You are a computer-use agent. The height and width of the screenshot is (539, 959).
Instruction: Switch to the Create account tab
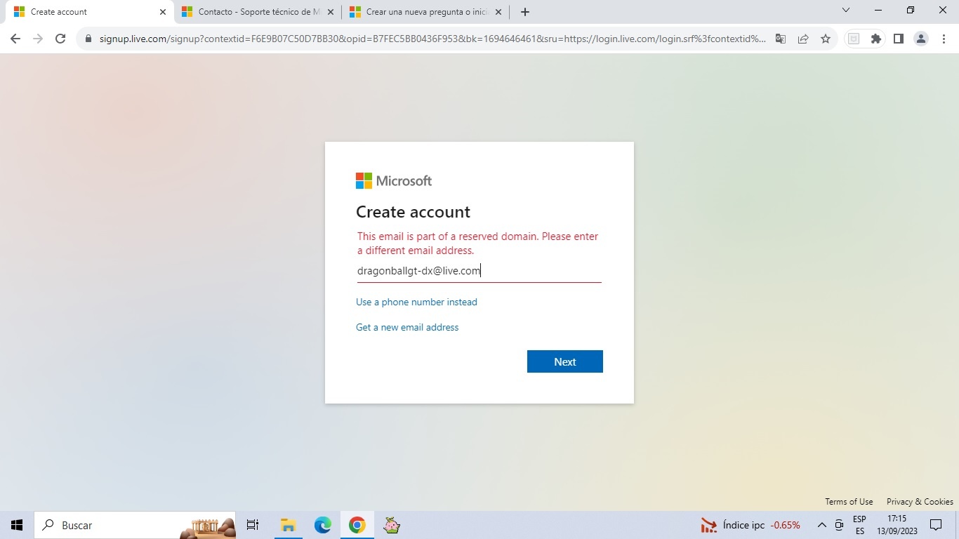pyautogui.click(x=90, y=12)
